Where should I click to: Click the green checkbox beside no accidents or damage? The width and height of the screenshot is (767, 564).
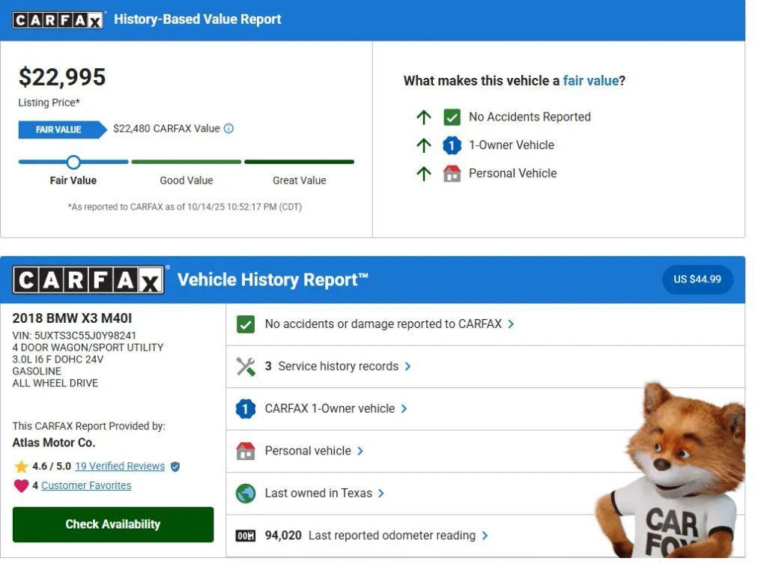(246, 324)
